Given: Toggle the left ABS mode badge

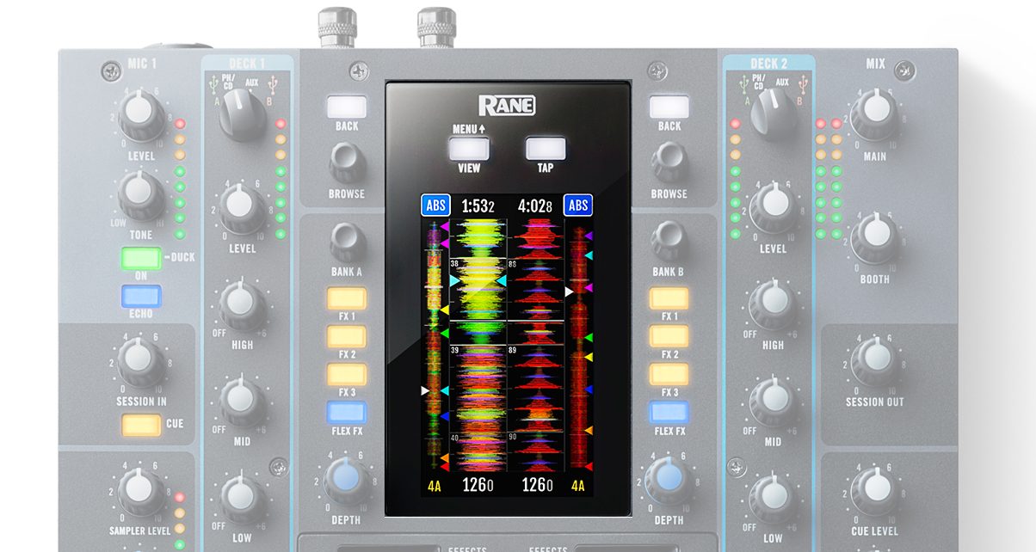Looking at the screenshot, I should click(435, 205).
